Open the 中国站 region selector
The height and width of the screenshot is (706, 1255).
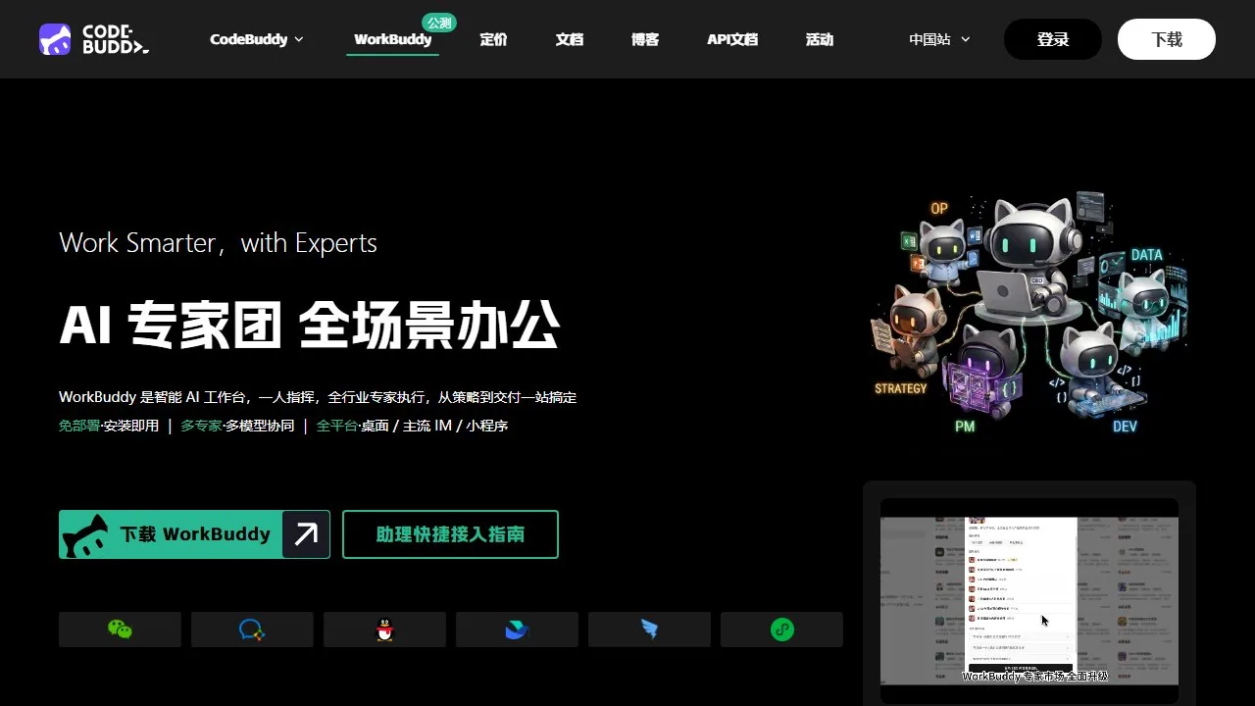click(x=939, y=39)
